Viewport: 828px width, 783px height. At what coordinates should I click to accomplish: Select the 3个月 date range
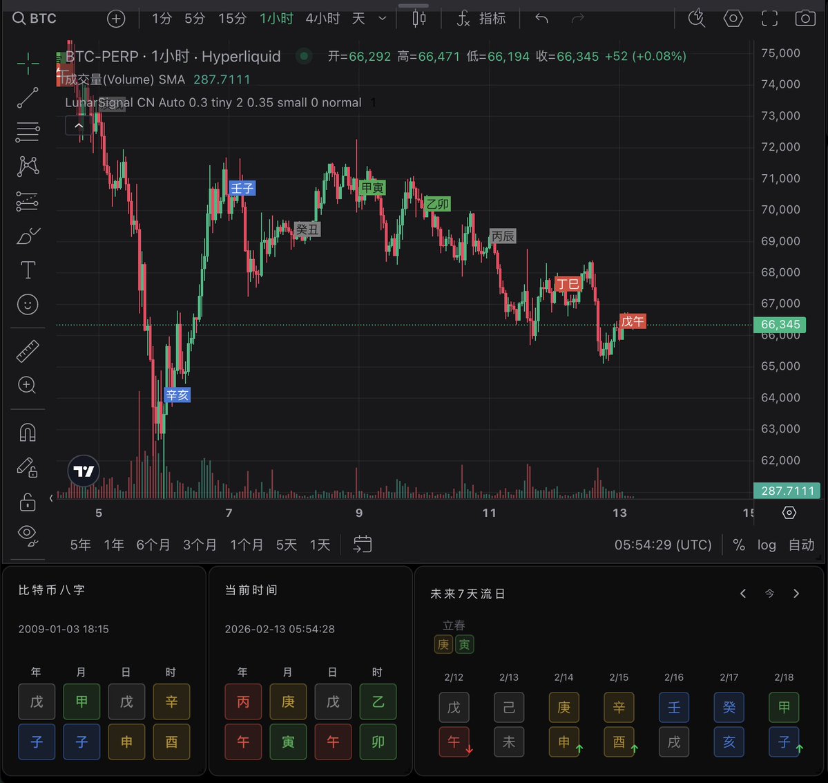click(200, 545)
